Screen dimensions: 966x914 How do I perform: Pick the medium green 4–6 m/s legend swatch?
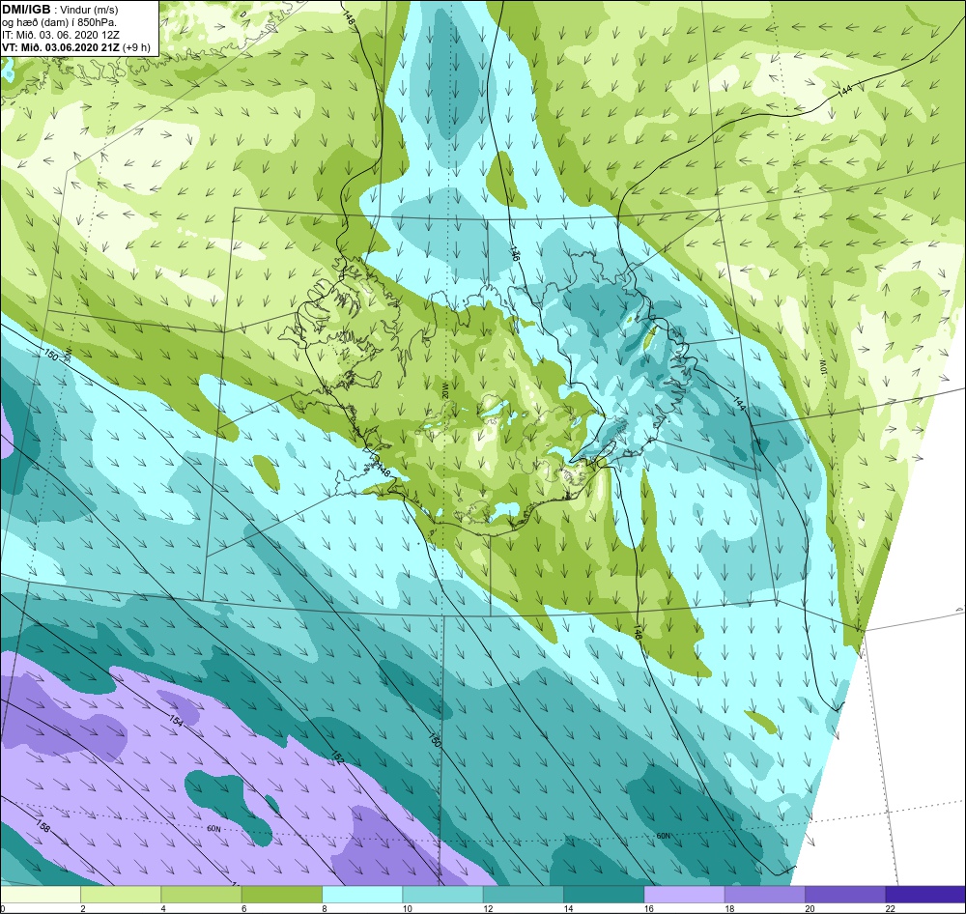[x=202, y=894]
